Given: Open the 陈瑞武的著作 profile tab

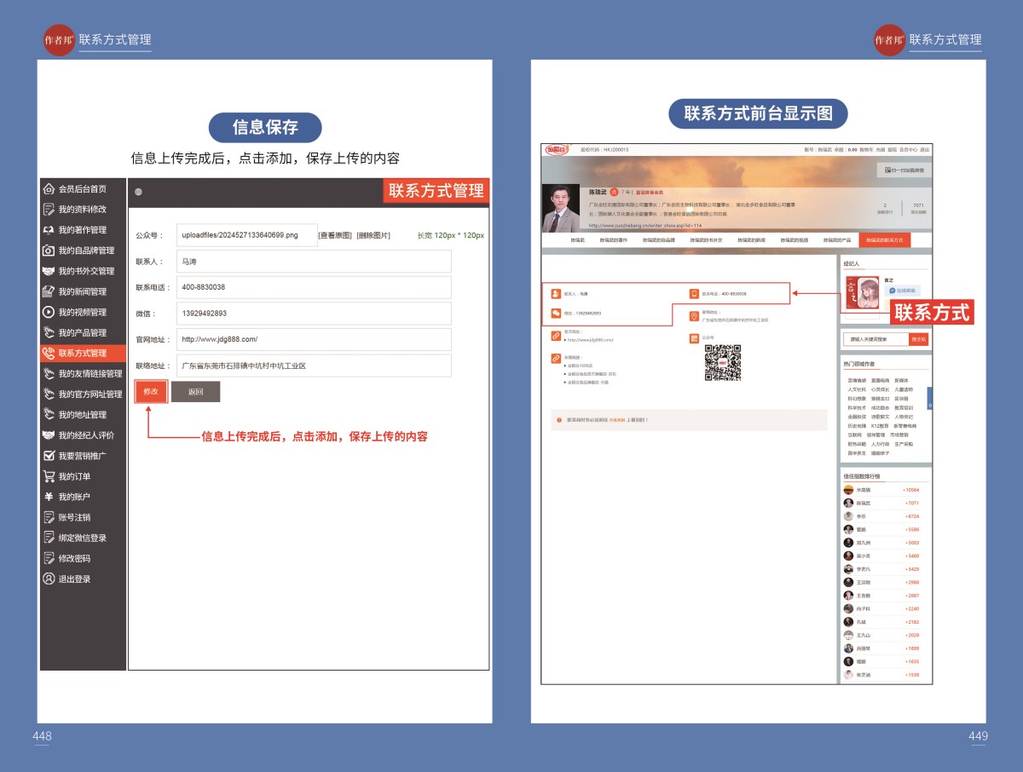Looking at the screenshot, I should point(613,240).
